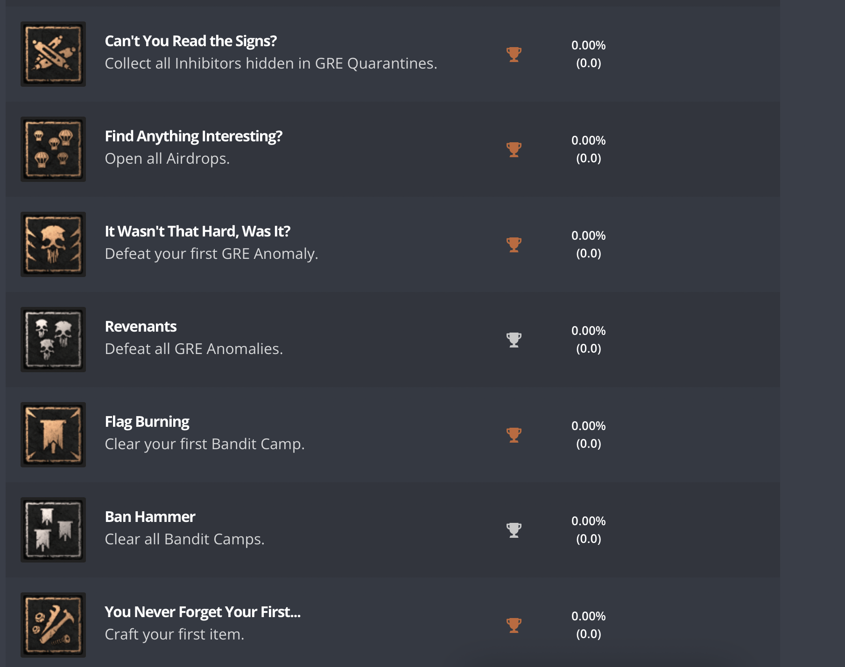Open "You Never Forget Your First..." title
Viewport: 845px width, 667px height.
pos(203,612)
